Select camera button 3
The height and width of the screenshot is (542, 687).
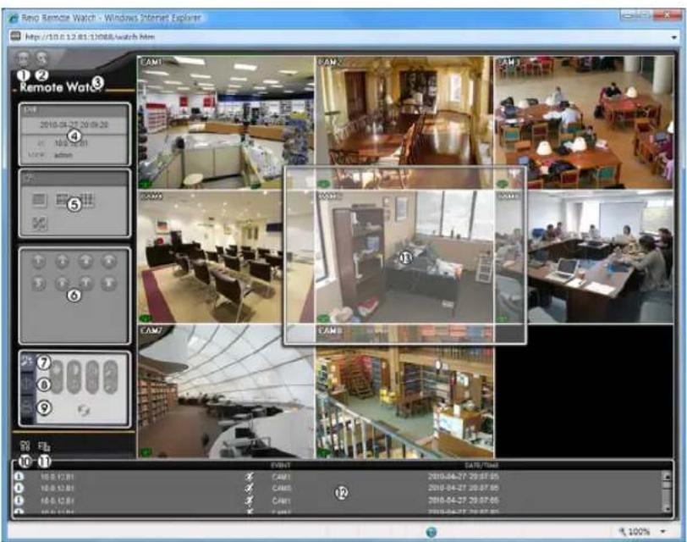point(85,262)
